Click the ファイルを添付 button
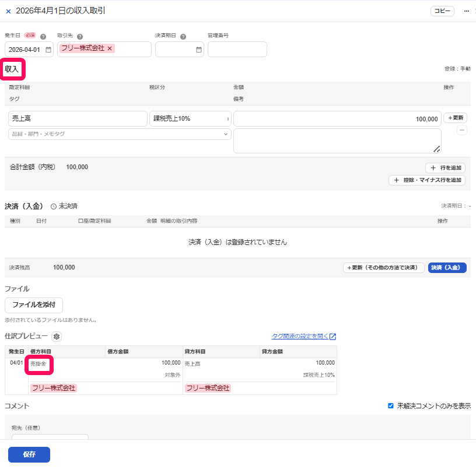The image size is (476, 469). 34,304
